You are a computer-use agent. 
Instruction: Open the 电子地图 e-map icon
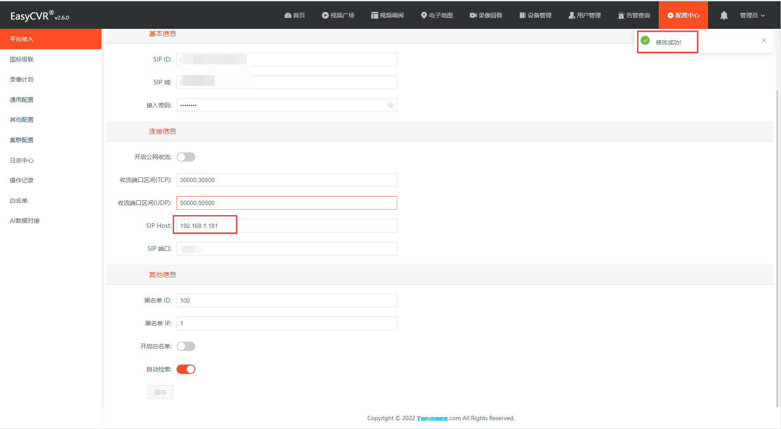[436, 15]
